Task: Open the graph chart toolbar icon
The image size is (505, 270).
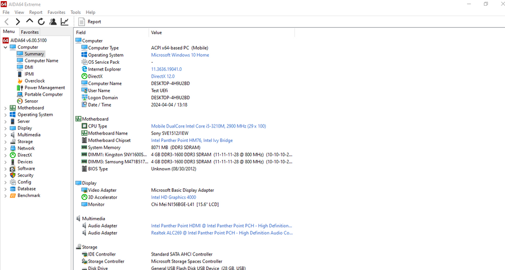Action: [x=64, y=21]
